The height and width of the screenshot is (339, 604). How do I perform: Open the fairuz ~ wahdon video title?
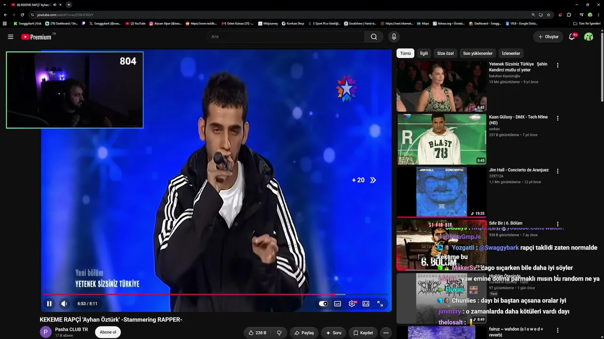516,332
